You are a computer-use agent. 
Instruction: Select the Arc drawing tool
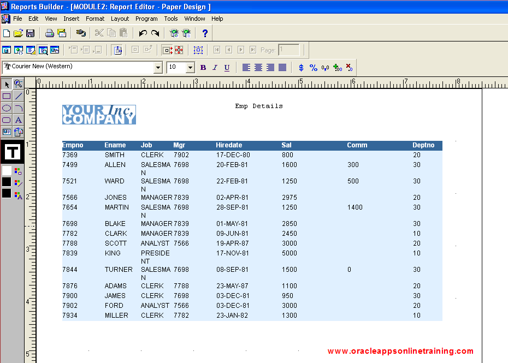(19, 108)
